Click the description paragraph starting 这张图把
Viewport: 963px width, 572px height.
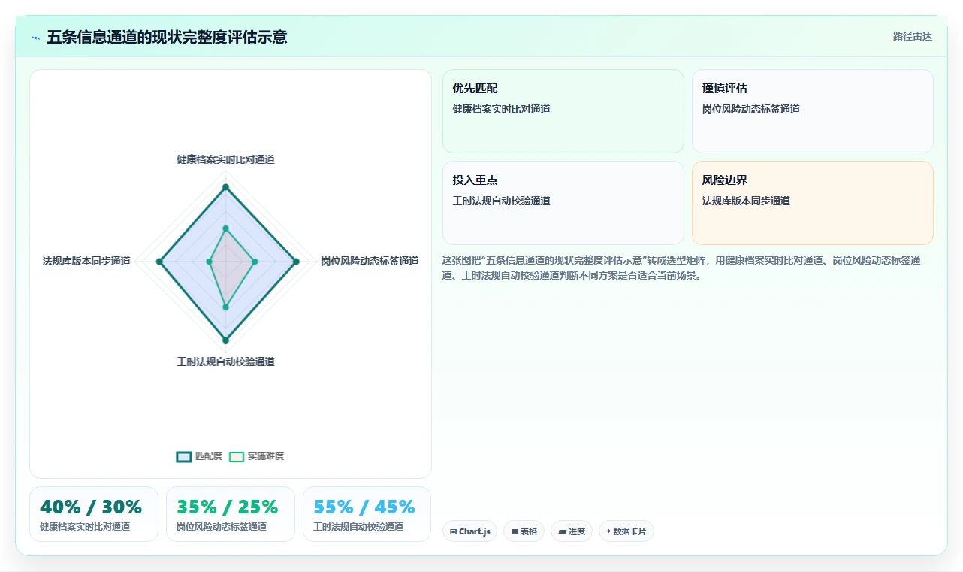point(681,268)
